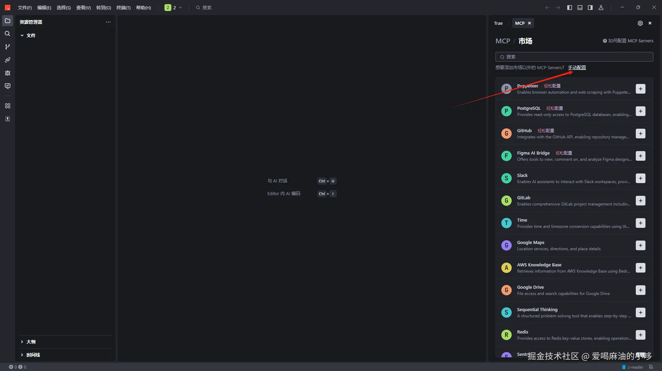Open the Source Control view
The image size is (662, 371).
click(8, 47)
